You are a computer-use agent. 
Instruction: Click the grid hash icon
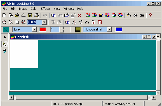click(x=142, y=15)
